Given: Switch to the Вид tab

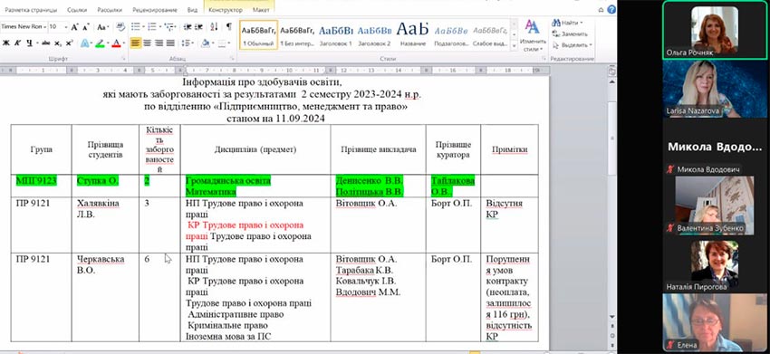Looking at the screenshot, I should [x=193, y=10].
